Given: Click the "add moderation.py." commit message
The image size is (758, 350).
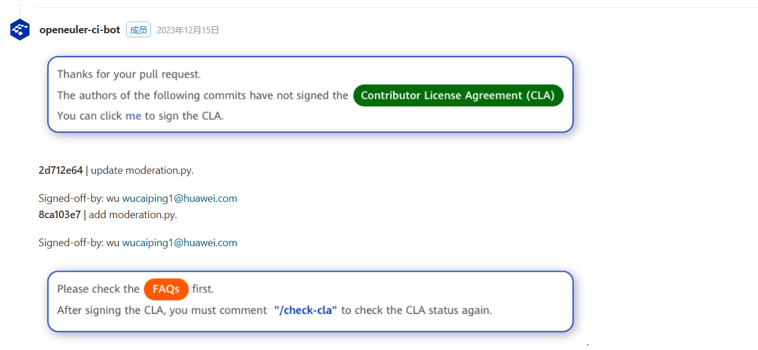Looking at the screenshot, I should 133,215.
